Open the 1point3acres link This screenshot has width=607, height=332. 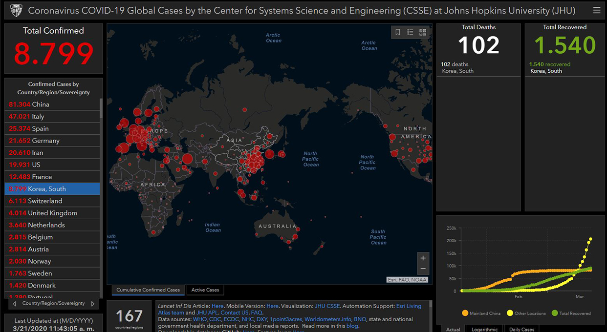click(286, 319)
